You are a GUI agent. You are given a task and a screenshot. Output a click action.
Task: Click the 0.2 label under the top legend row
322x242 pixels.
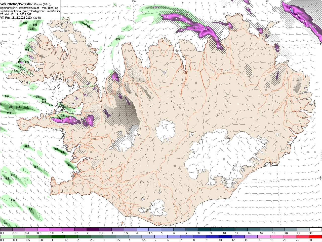click(x=2, y=233)
